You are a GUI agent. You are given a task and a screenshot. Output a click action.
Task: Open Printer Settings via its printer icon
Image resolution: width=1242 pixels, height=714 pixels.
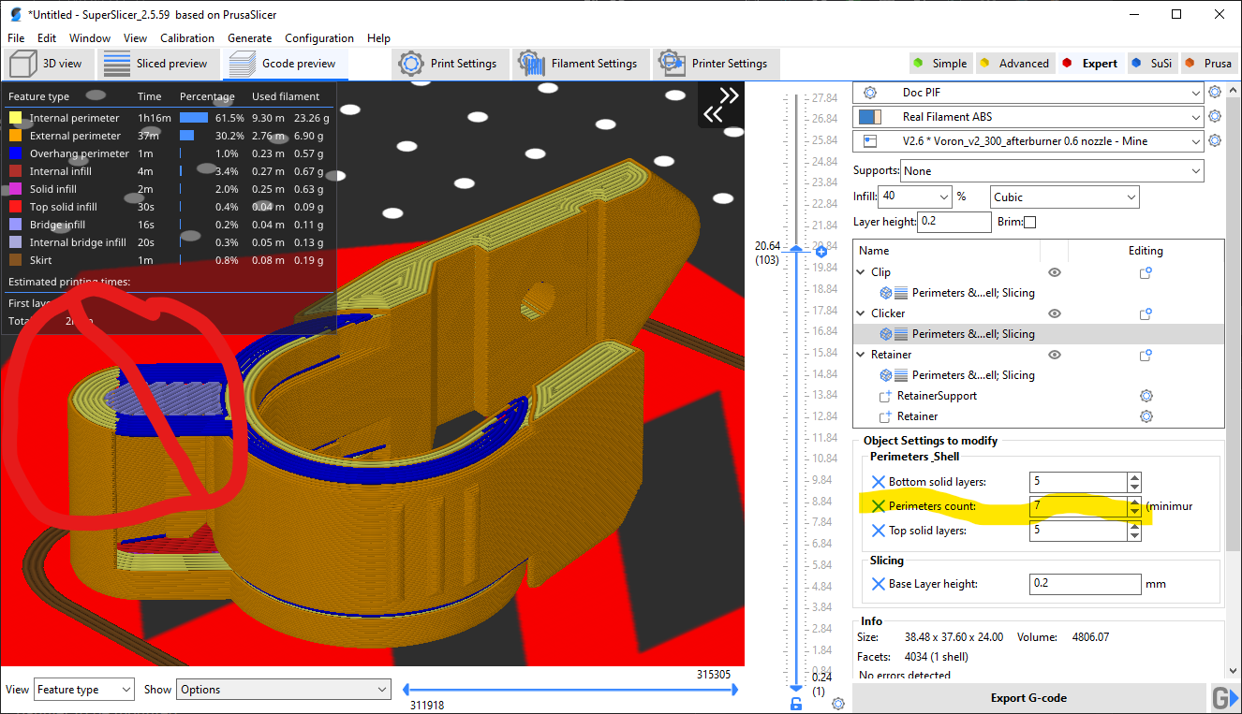(x=671, y=64)
